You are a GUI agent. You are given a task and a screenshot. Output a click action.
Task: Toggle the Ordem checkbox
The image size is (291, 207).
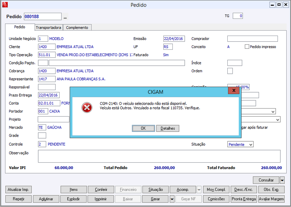point(230,71)
